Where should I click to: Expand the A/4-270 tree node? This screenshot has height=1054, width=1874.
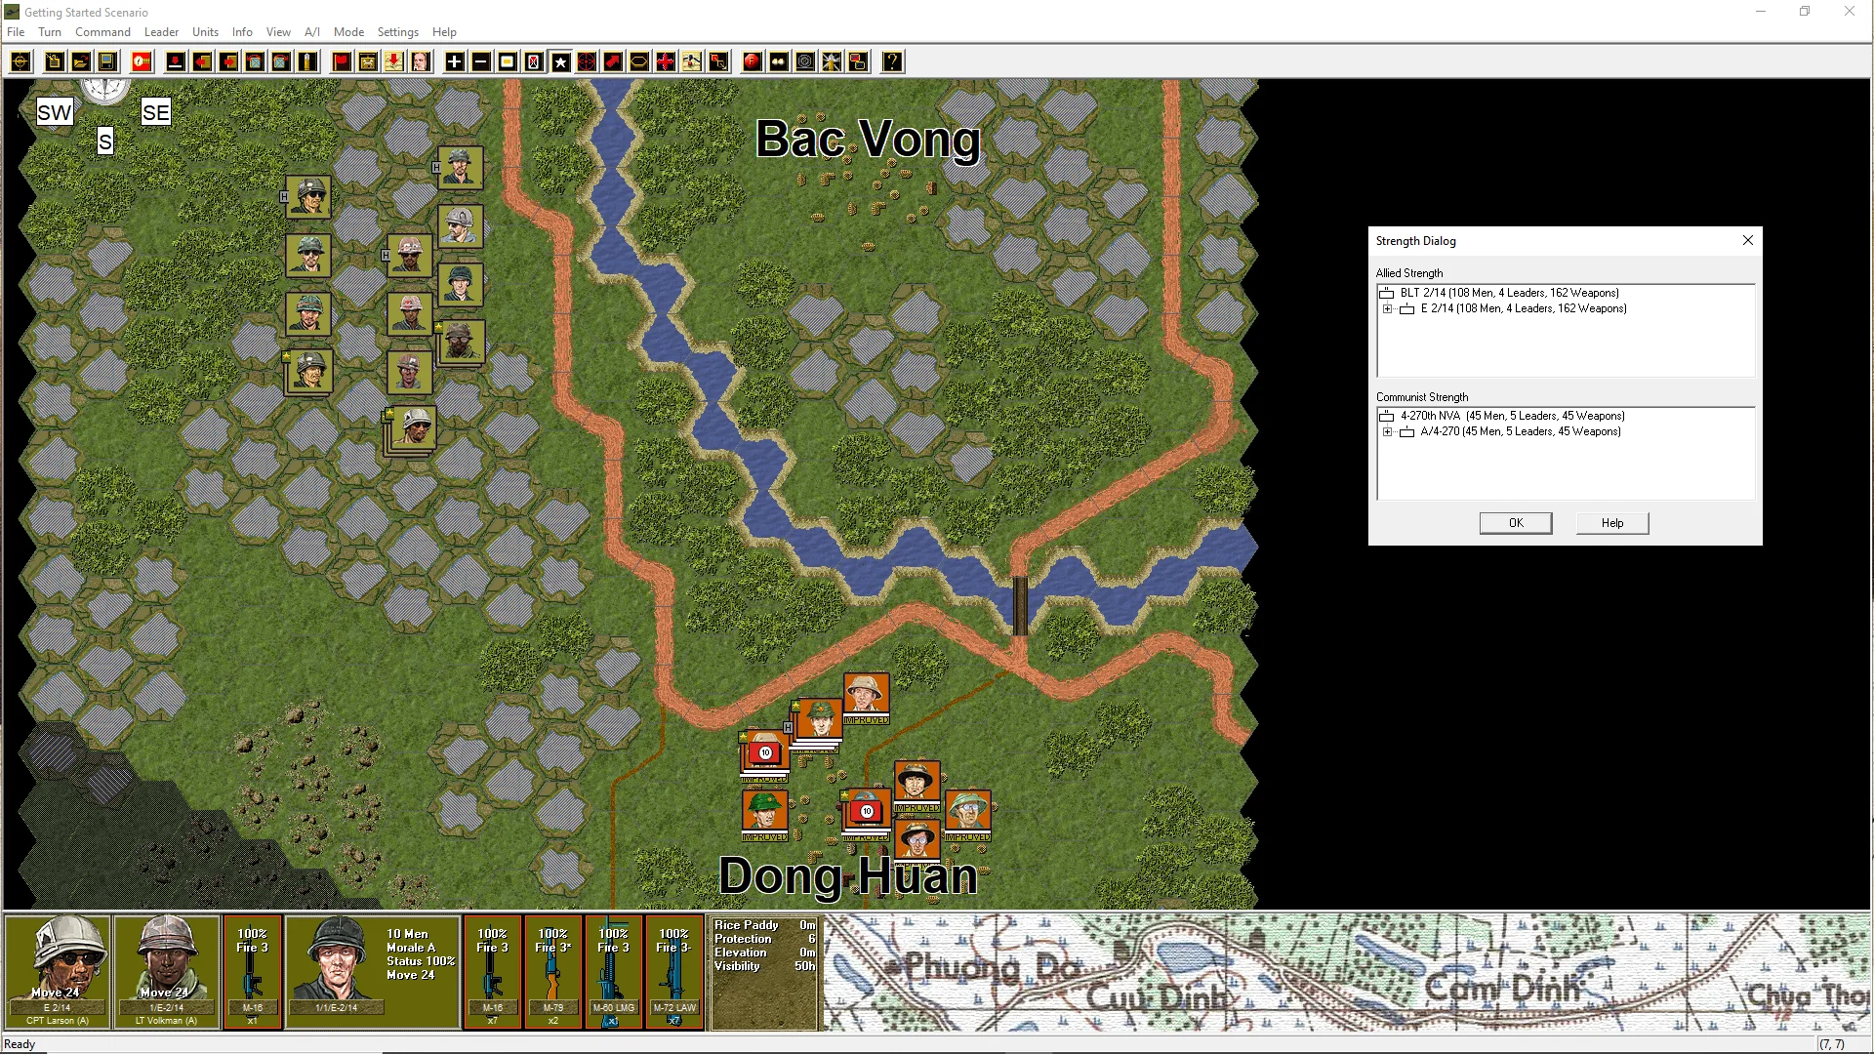pyautogui.click(x=1387, y=432)
